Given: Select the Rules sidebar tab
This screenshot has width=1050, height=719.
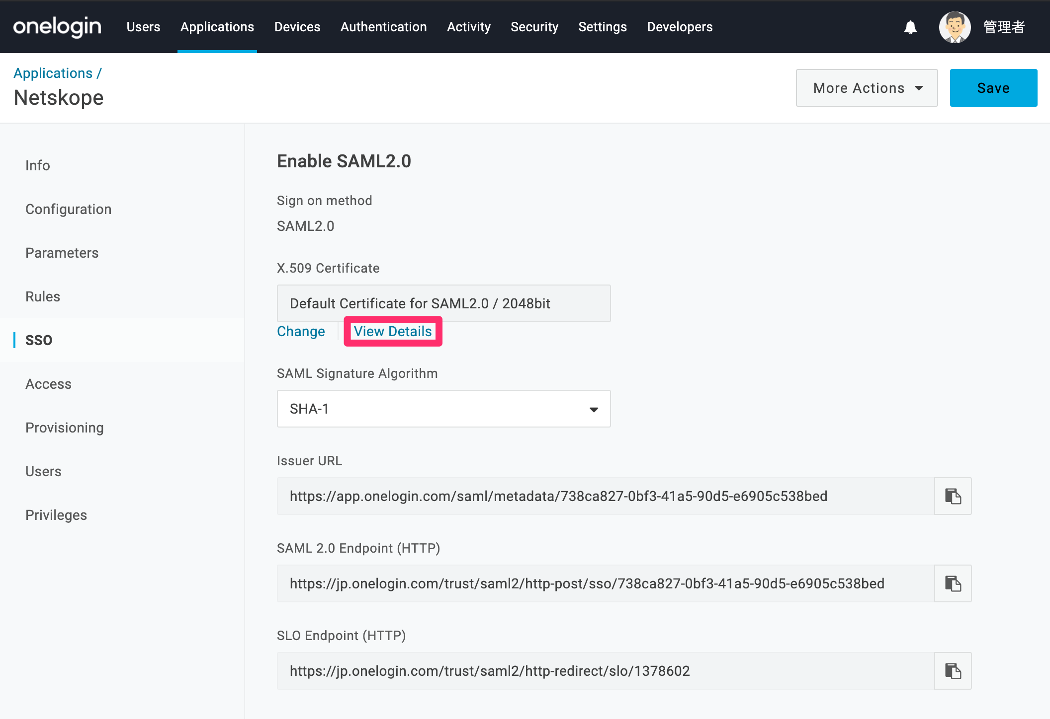Looking at the screenshot, I should pyautogui.click(x=43, y=296).
